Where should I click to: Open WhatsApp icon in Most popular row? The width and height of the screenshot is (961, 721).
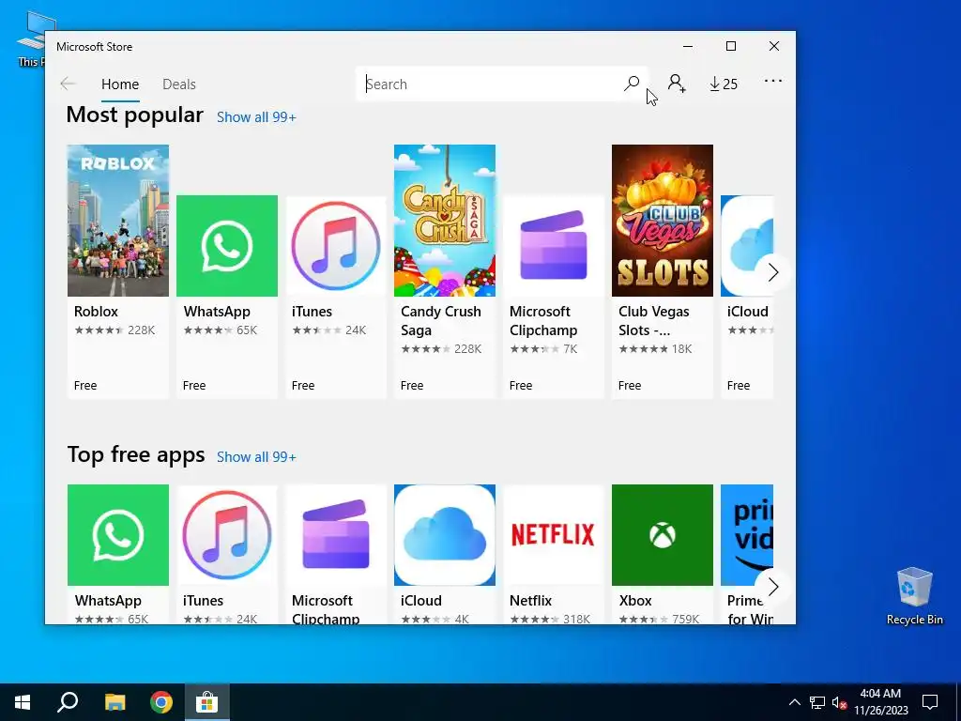[227, 246]
